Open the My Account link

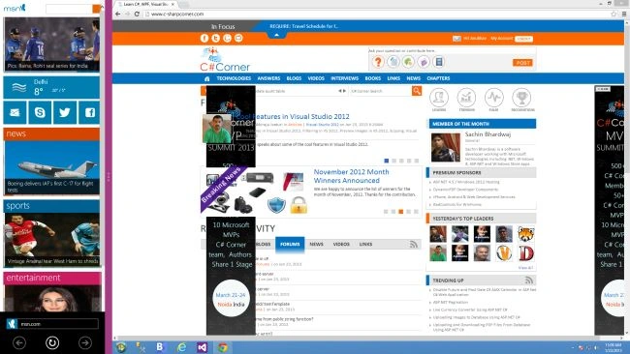click(501, 39)
